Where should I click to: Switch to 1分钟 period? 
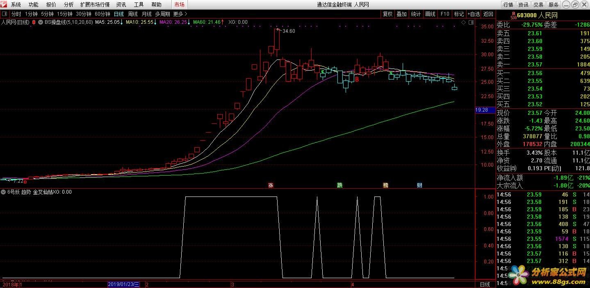[x=31, y=14]
